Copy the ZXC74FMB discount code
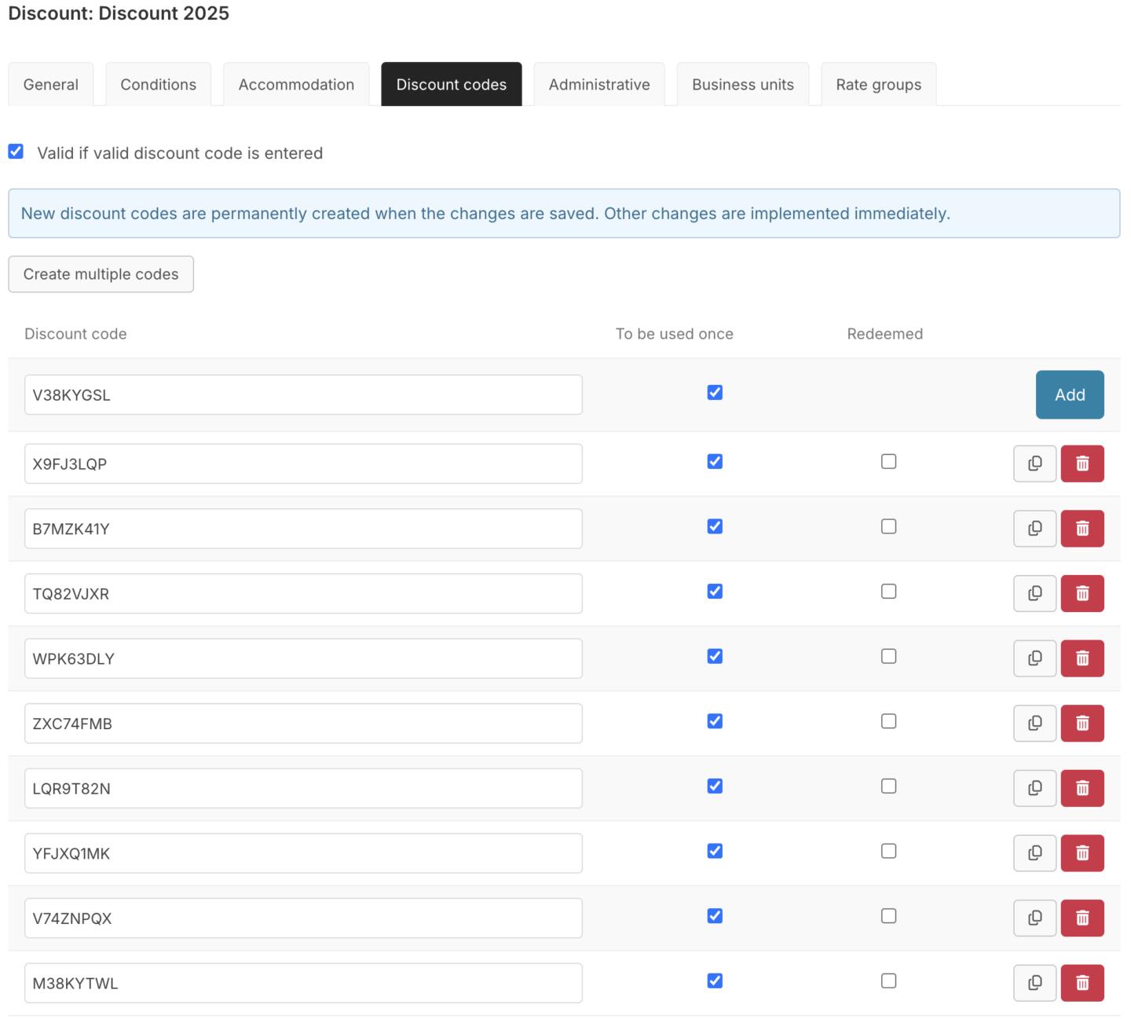The height and width of the screenshot is (1019, 1131). [1034, 723]
